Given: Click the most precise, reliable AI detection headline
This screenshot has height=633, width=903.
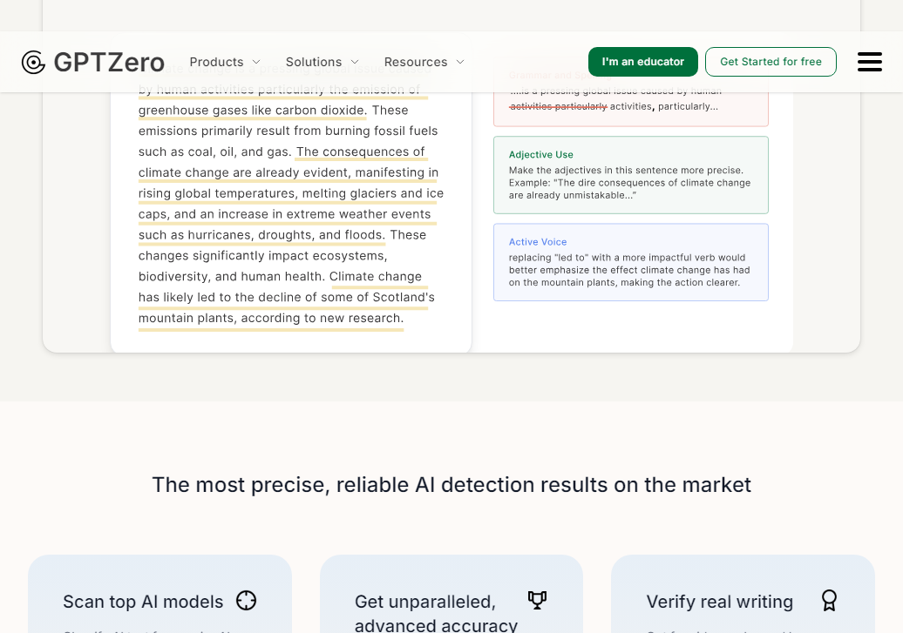Looking at the screenshot, I should click(451, 484).
